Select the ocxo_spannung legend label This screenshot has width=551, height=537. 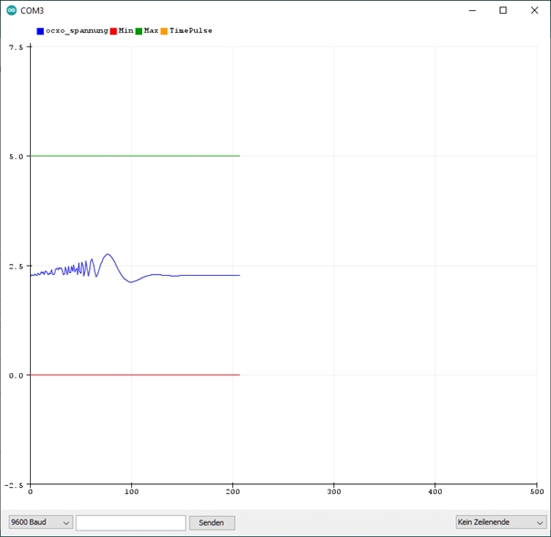point(77,31)
